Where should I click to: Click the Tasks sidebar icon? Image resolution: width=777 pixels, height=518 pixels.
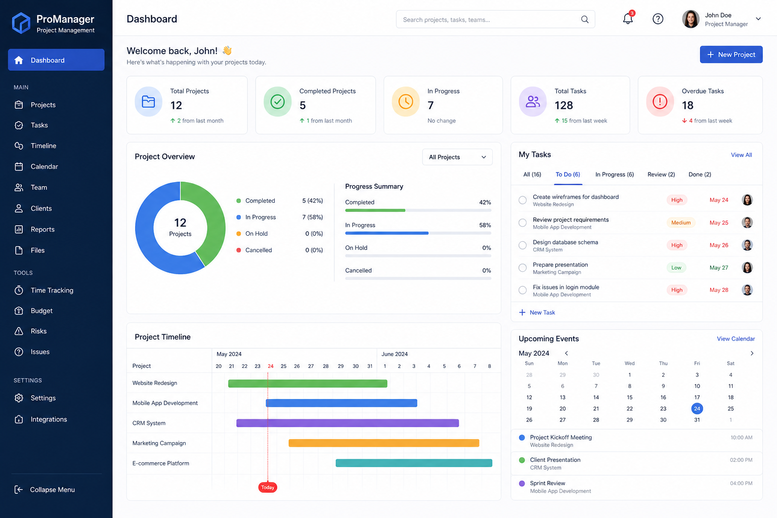tap(19, 125)
